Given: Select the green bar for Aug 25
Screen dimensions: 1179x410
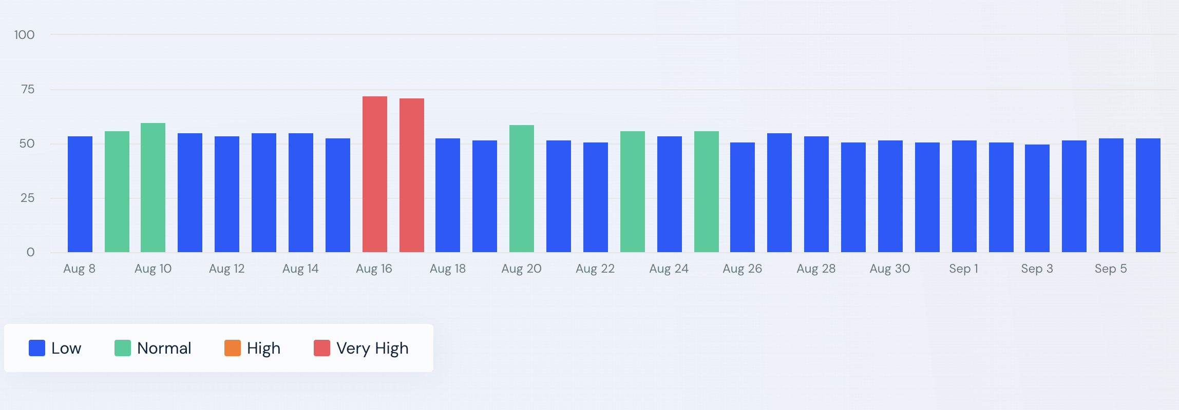Looking at the screenshot, I should (x=707, y=192).
